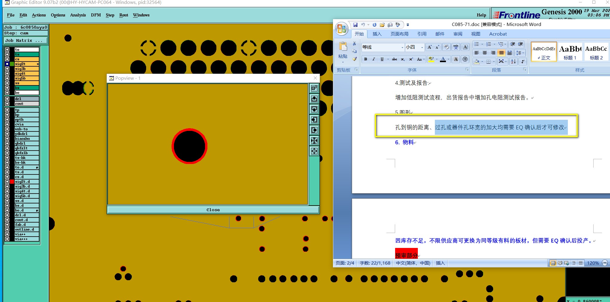This screenshot has width=610, height=302.
Task: Select the 正文 style
Action: tap(544, 52)
